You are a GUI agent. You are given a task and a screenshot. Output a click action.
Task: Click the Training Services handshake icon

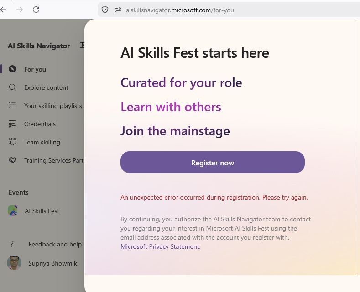12,160
